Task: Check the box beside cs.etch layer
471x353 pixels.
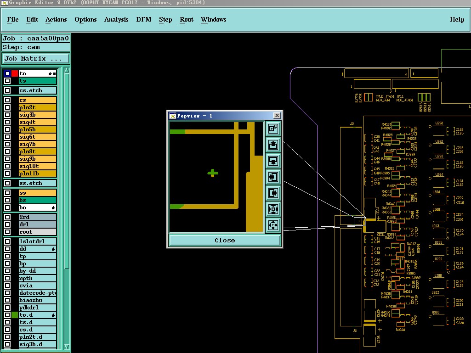Action: (x=7, y=91)
